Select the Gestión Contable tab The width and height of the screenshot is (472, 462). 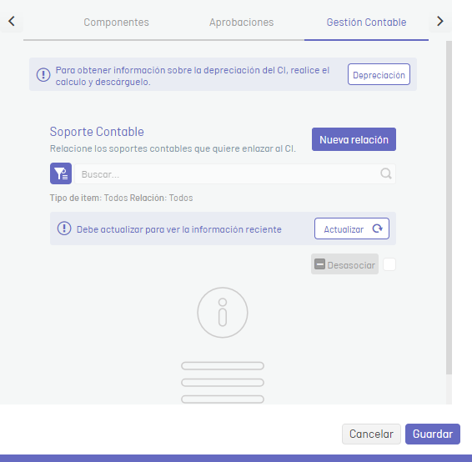point(366,23)
